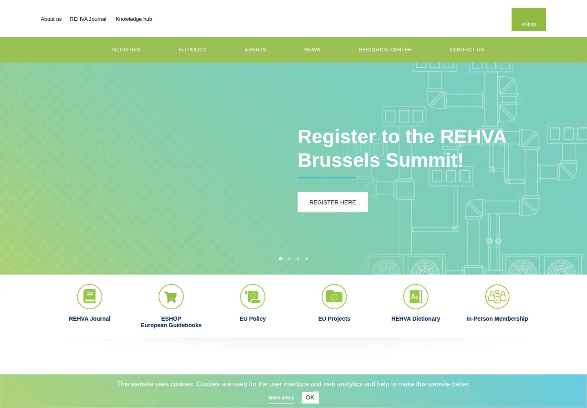This screenshot has width=587, height=408.
Task: Visit the Knowledge hub link
Action: coord(134,19)
